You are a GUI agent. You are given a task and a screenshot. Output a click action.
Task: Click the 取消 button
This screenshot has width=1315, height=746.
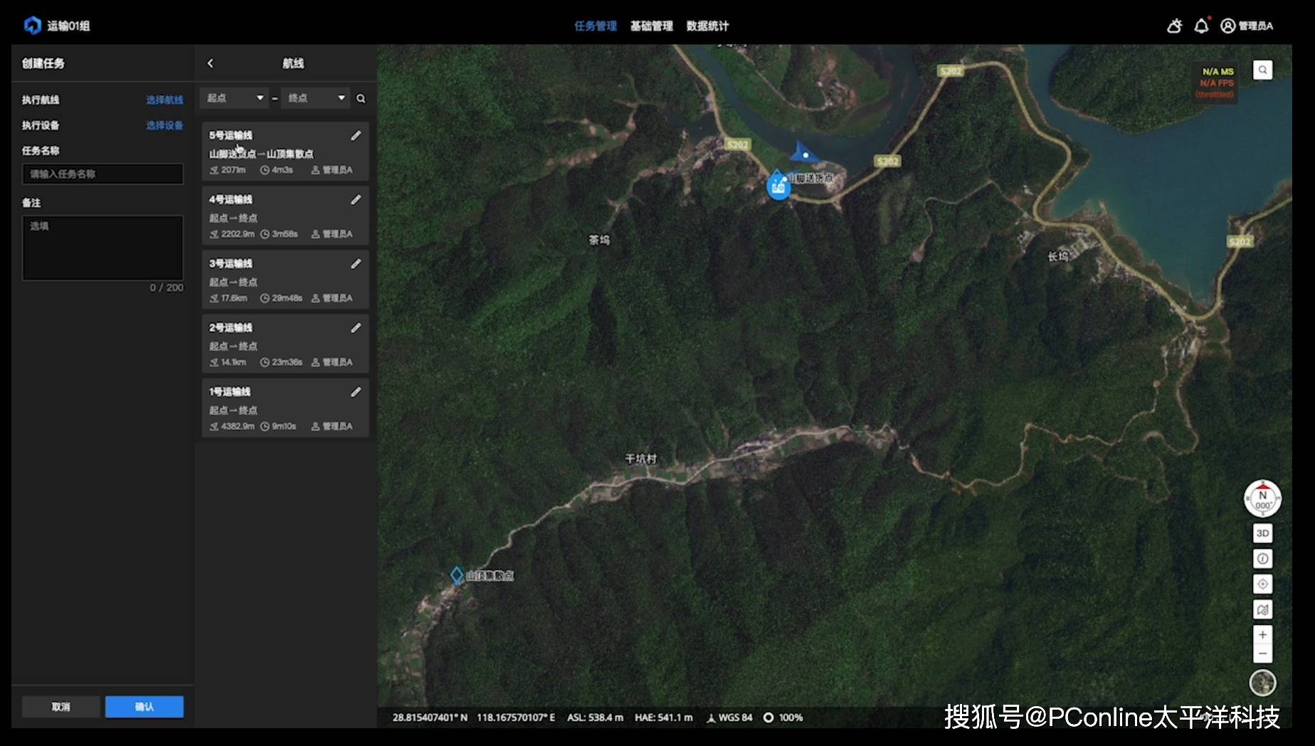(x=61, y=707)
